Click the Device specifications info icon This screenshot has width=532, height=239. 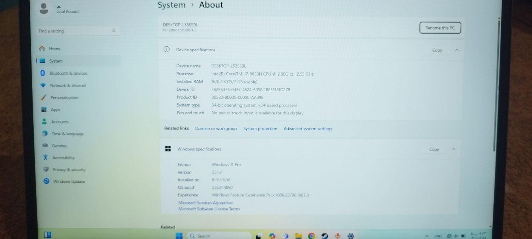click(x=166, y=50)
